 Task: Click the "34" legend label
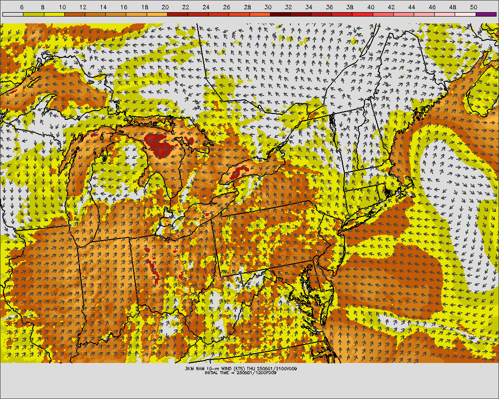click(308, 7)
